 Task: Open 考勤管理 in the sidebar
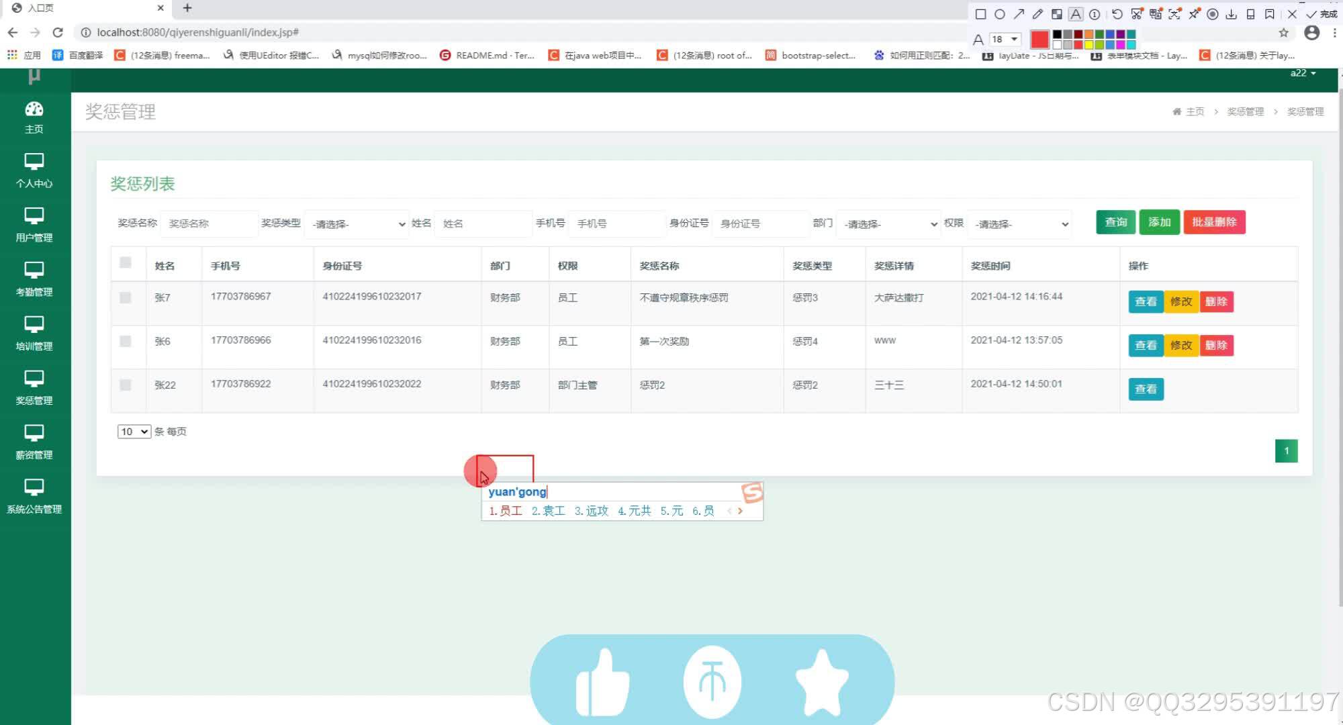click(34, 279)
